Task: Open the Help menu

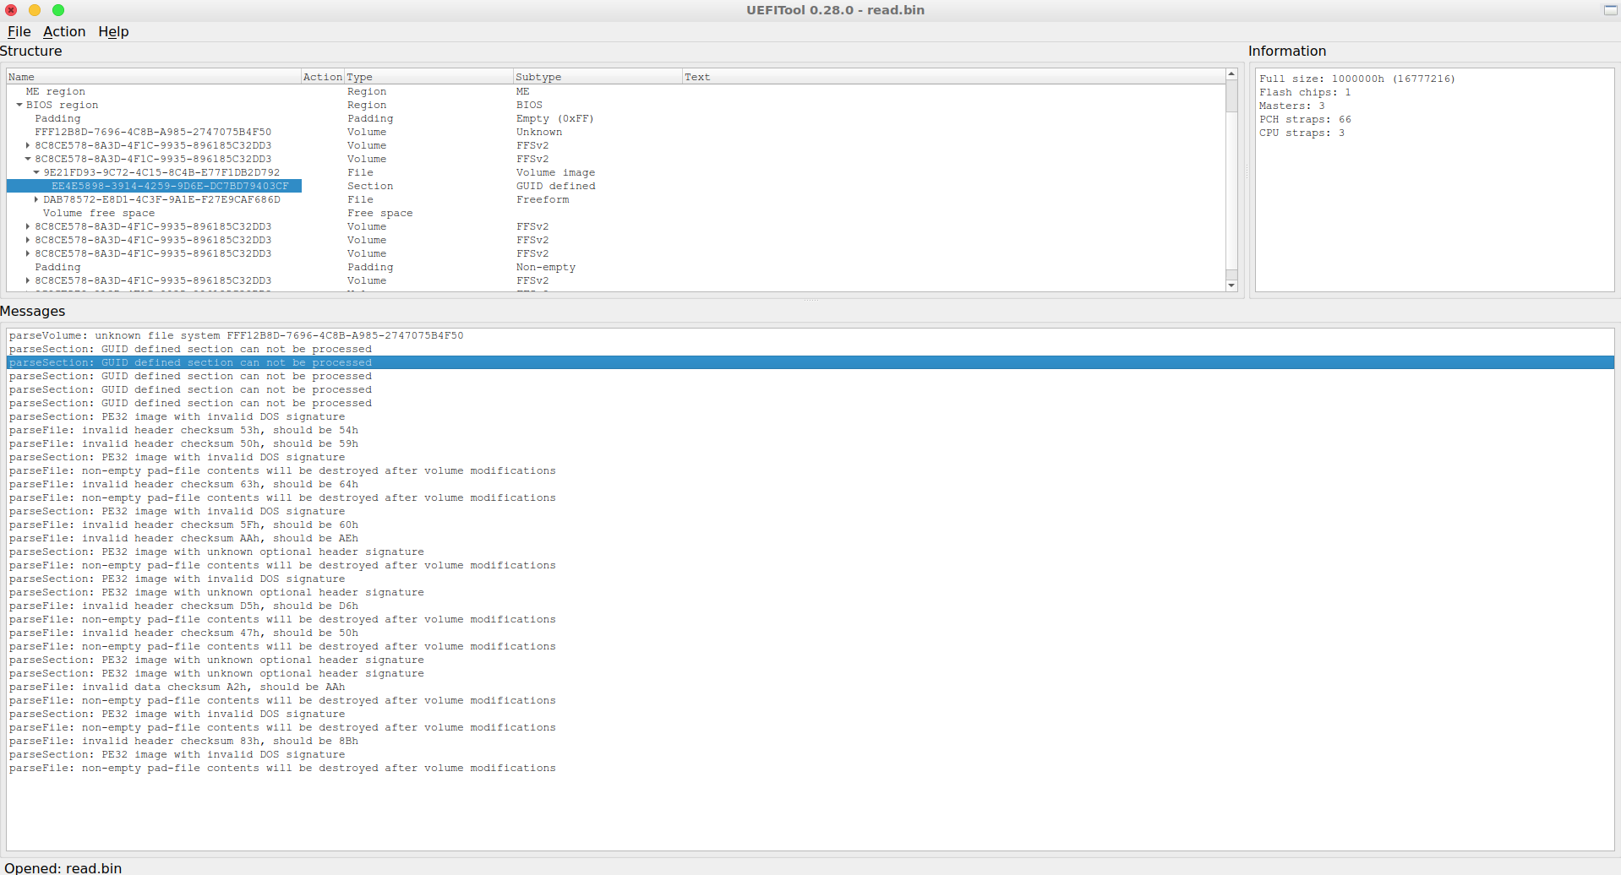Action: [x=113, y=31]
